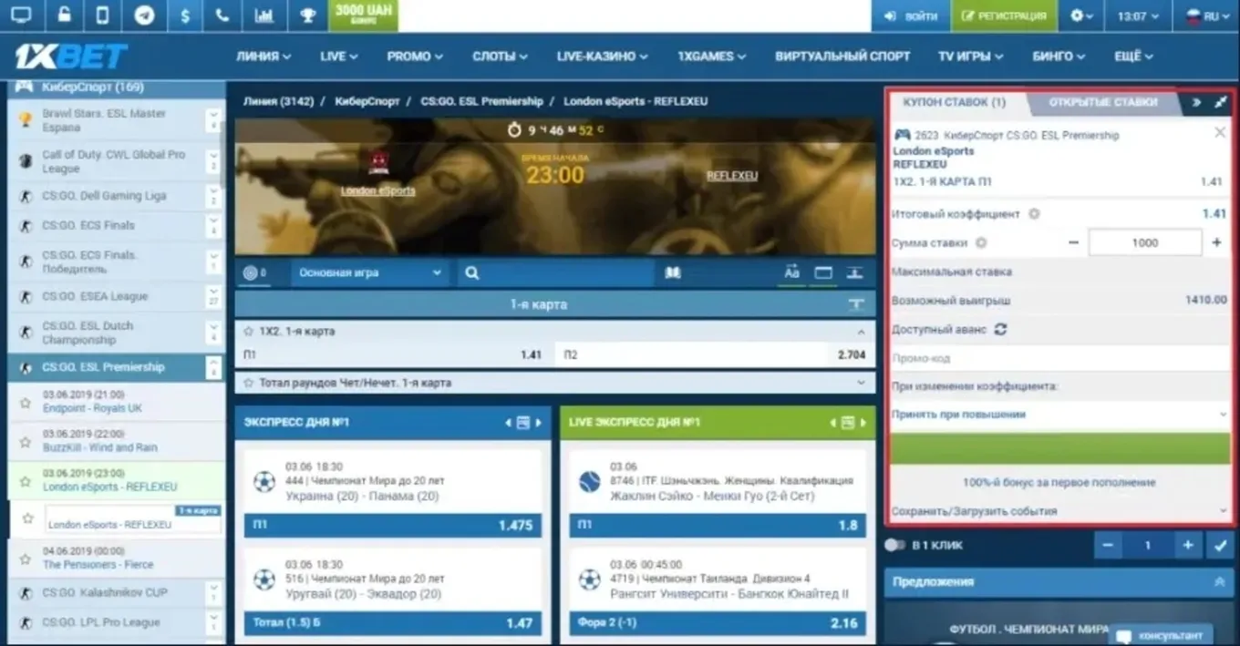Screen dimensions: 1240x646
Task: Open the Слоты menu
Action: pos(500,56)
